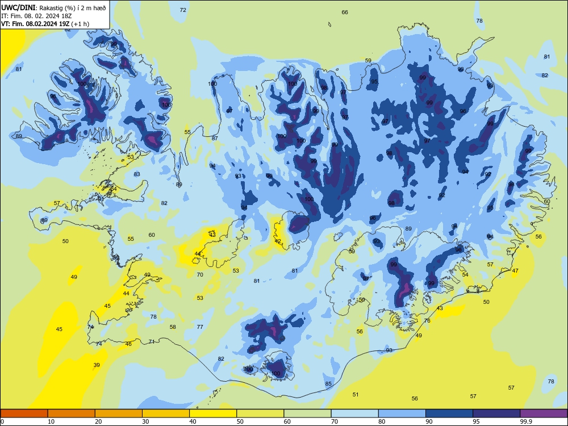Click the 0–10 dark orange legend swatch
The width and height of the screenshot is (568, 426).
point(24,414)
